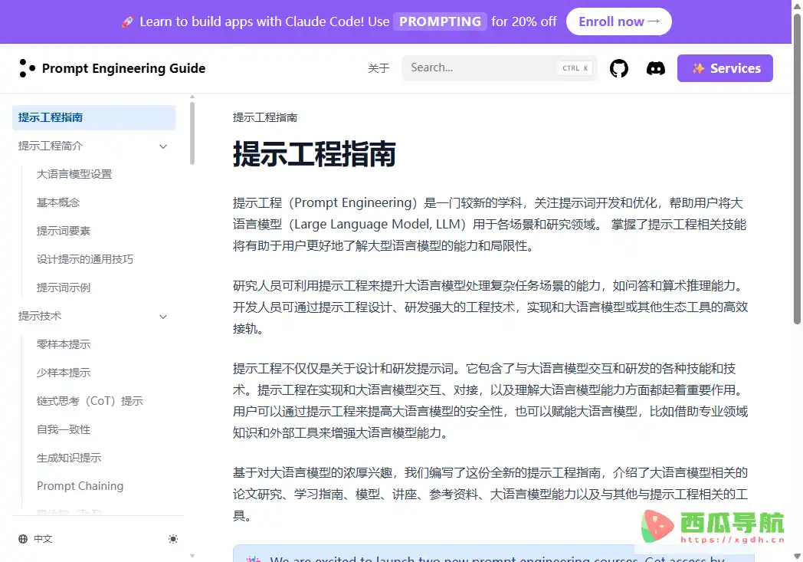Click the CTRL K shortcut badge
The width and height of the screenshot is (803, 562).
coord(575,68)
